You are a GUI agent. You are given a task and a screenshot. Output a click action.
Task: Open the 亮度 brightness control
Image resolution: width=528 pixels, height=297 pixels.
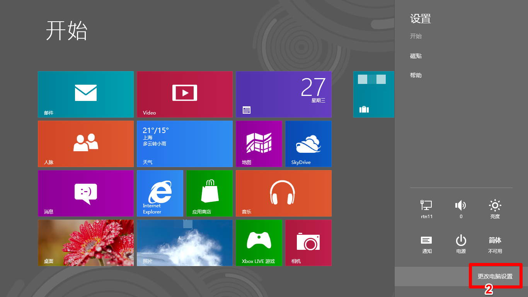(495, 209)
